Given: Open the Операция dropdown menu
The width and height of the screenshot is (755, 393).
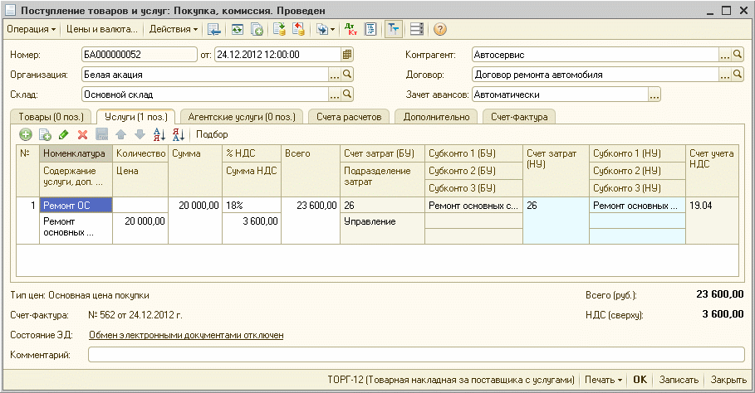Looking at the screenshot, I should [32, 29].
